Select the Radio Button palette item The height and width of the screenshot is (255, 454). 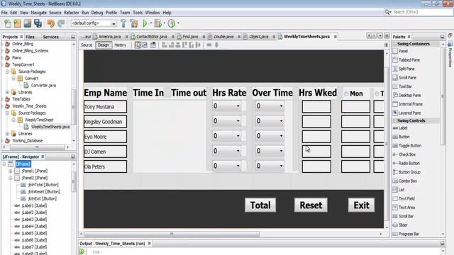[x=406, y=164]
